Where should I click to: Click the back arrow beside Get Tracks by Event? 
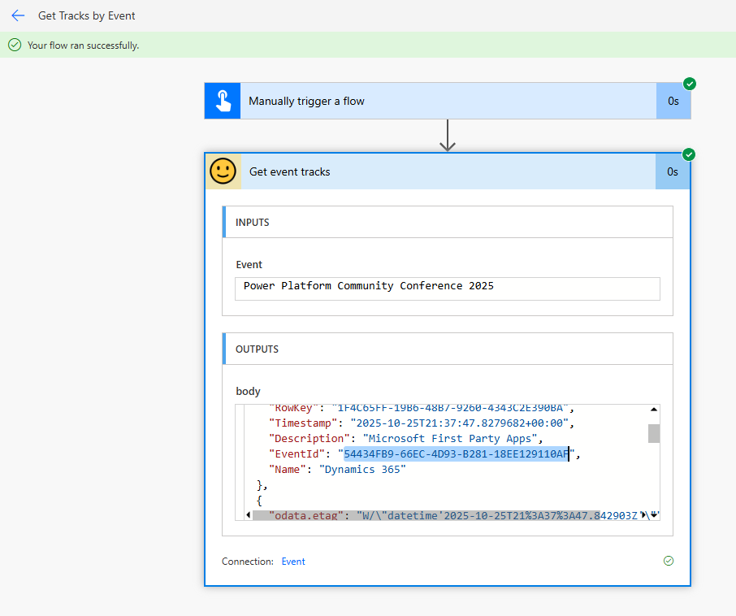18,15
